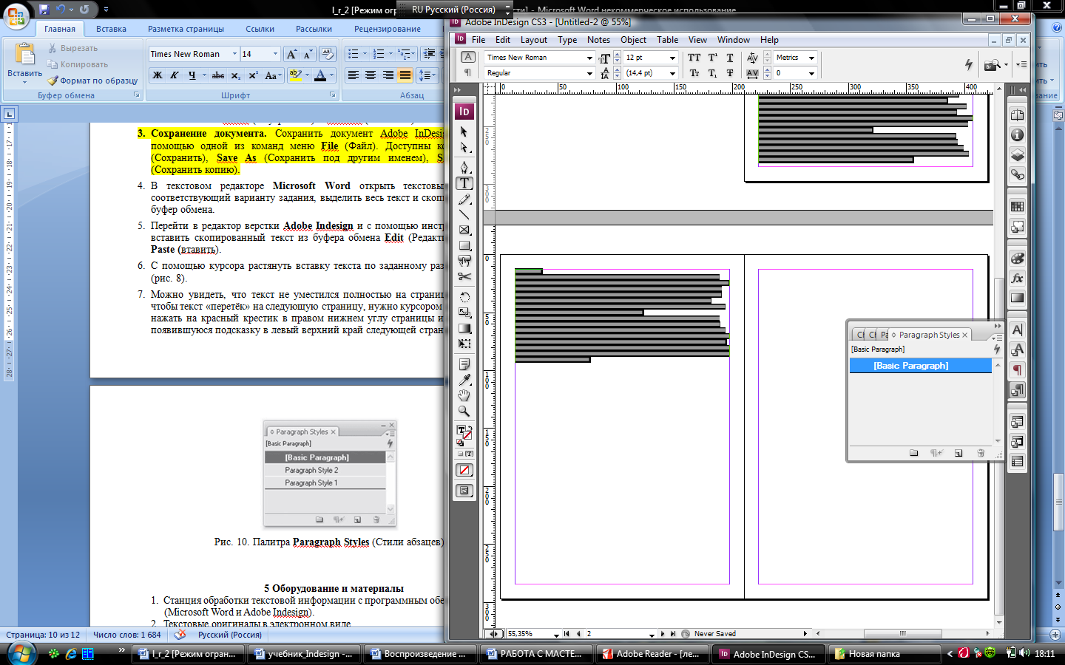The height and width of the screenshot is (665, 1065).
Task: Select the Pencil tool
Action: [x=464, y=199]
